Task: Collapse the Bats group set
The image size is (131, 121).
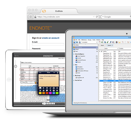Action: [74, 65]
